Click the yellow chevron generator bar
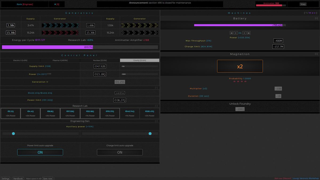This screenshot has height=180, width=320. click(x=140, y=25)
